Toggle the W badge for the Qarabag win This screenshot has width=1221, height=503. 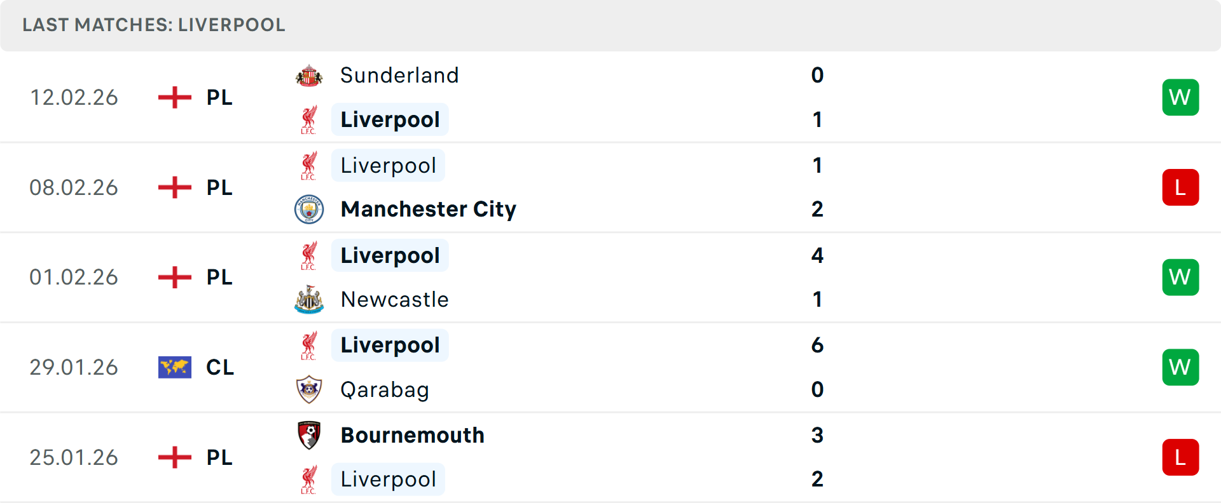tap(1181, 367)
